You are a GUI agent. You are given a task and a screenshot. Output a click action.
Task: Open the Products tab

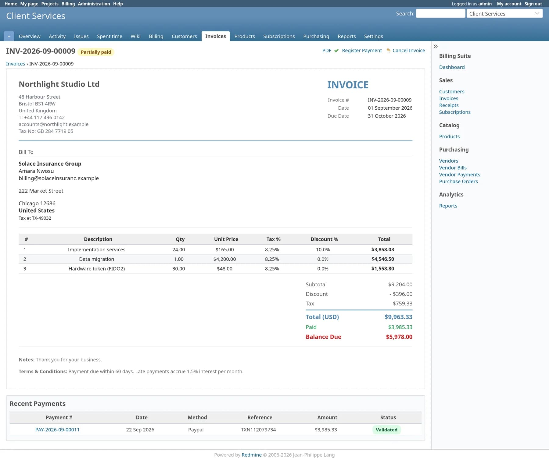click(x=245, y=36)
